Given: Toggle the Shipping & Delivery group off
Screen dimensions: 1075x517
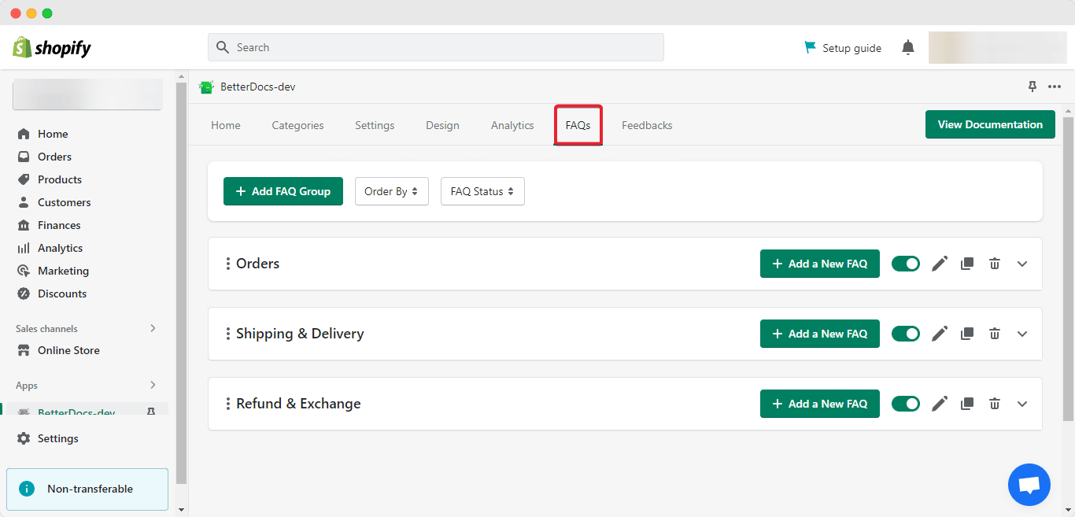Looking at the screenshot, I should 906,334.
